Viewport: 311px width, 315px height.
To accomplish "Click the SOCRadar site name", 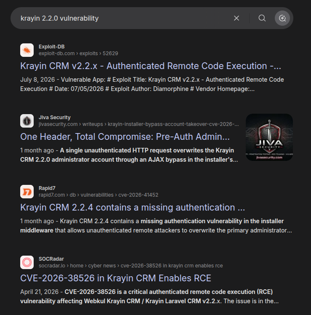I will click(51, 259).
